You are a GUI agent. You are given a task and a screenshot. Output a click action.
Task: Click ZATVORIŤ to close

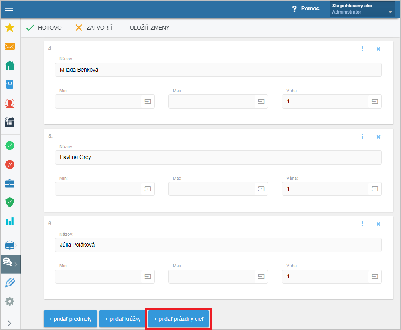click(x=94, y=28)
